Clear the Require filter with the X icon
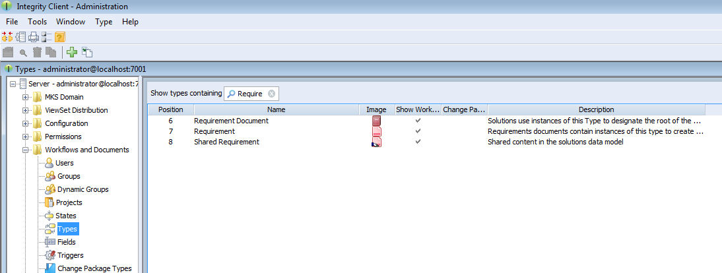 pyautogui.click(x=271, y=94)
